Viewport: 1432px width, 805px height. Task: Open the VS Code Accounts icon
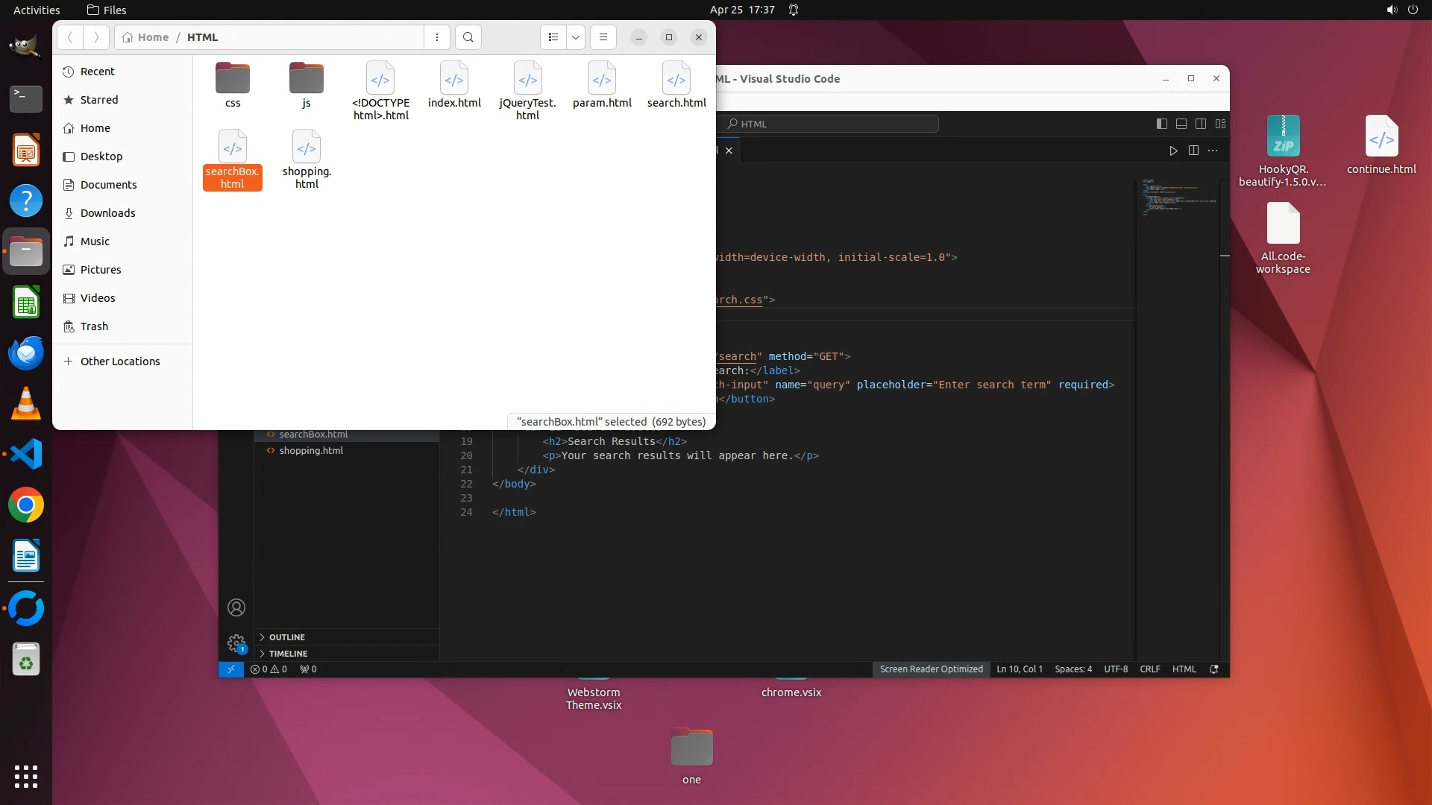pos(236,607)
